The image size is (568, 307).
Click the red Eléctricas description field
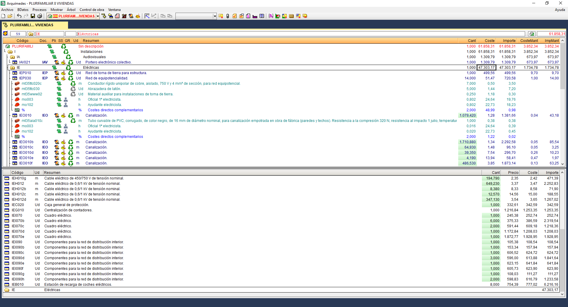[301, 34]
